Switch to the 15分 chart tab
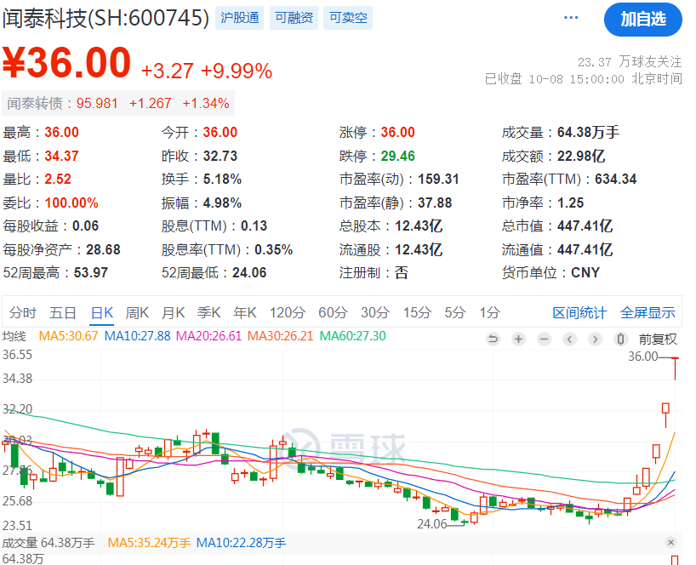This screenshot has height=565, width=696. point(417,313)
